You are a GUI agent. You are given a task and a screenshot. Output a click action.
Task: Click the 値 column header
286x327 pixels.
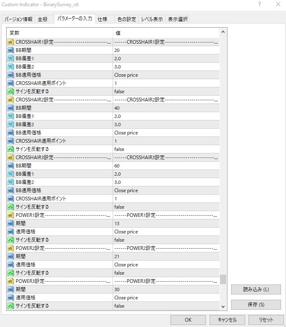pyautogui.click(x=166, y=33)
